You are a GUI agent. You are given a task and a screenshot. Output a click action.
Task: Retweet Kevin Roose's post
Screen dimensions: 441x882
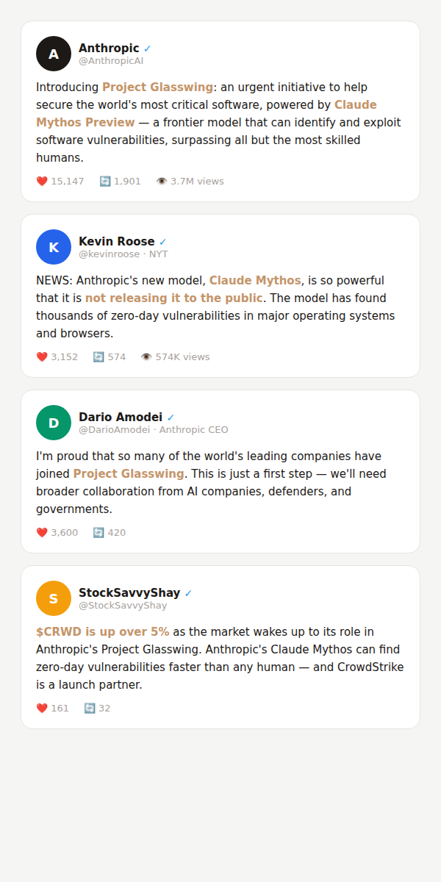[x=98, y=357]
